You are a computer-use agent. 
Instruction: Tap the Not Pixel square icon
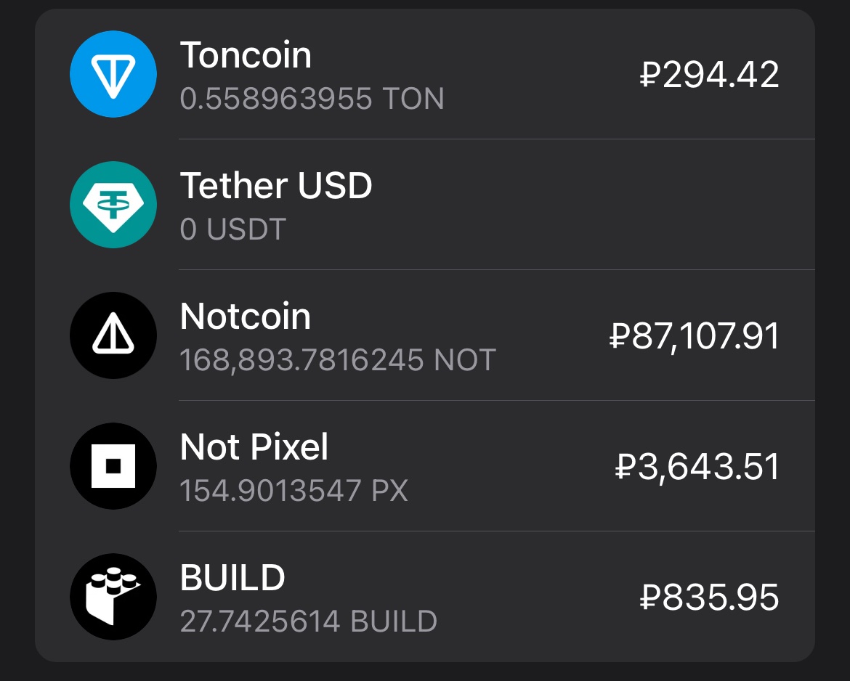pos(113,466)
